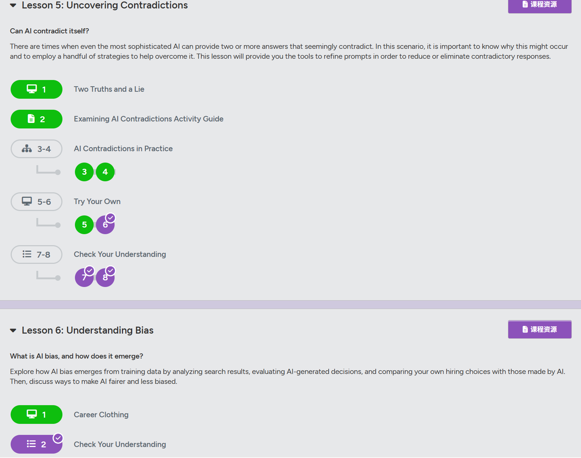Open level 1 Two Truths and a Lie
The image size is (581, 458).
[36, 89]
